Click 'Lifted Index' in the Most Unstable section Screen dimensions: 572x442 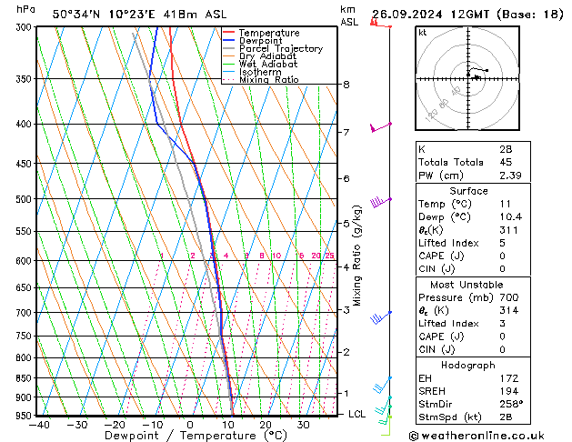pos(448,324)
